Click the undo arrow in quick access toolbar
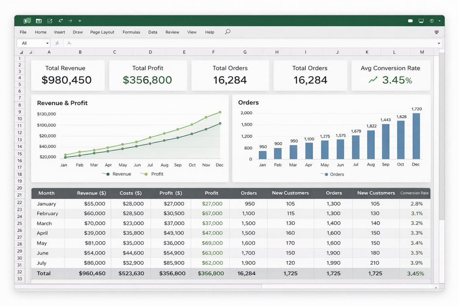Viewport: 459px width, 306px height. coord(61,21)
